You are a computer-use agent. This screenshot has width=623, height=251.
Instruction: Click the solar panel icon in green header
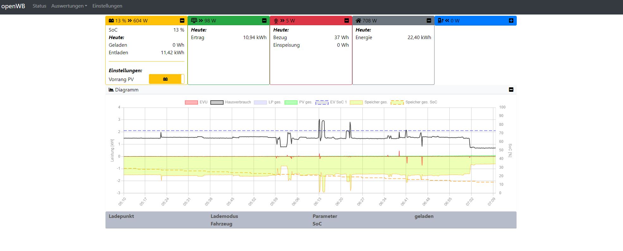coord(194,20)
